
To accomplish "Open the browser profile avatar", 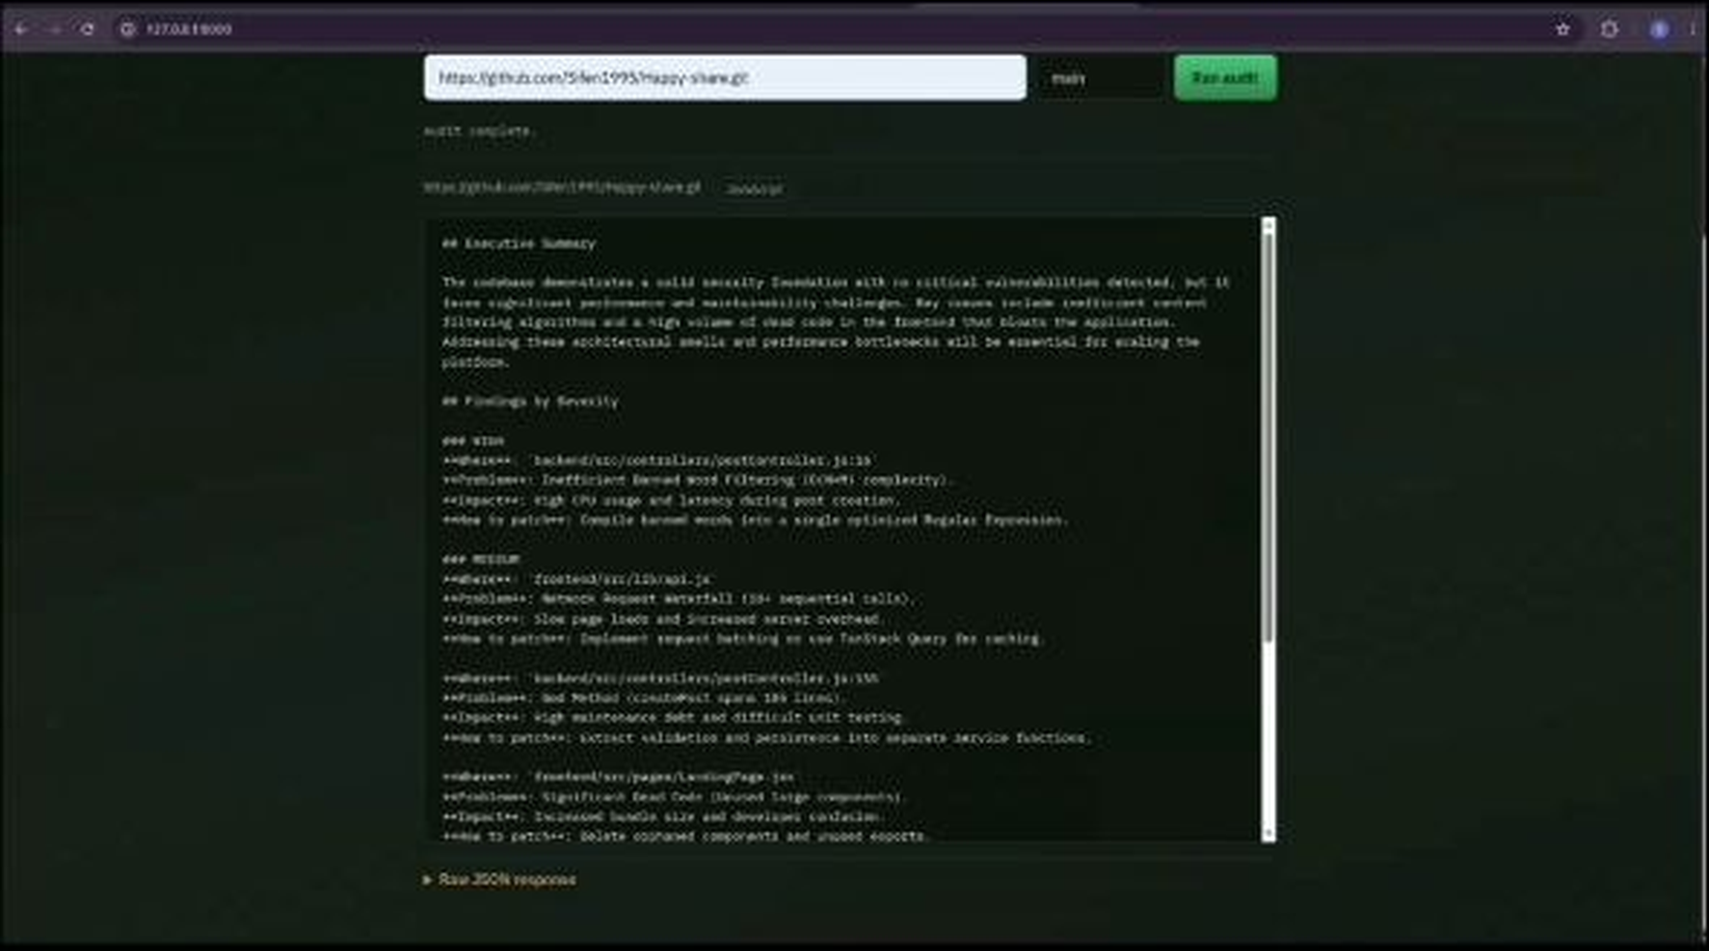I will pos(1659,29).
